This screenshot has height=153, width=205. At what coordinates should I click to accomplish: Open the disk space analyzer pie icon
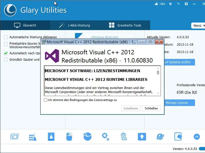87,137
